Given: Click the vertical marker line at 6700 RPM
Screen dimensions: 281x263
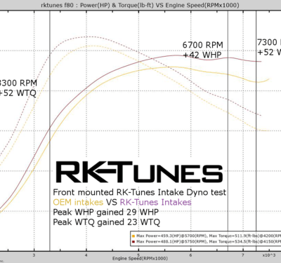Looking at the screenshot, I should (228, 131).
